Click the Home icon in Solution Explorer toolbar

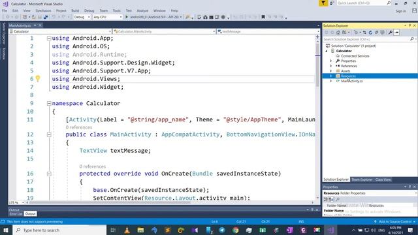click(338, 33)
